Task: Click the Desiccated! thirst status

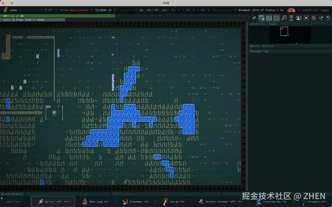Action: pos(79,10)
